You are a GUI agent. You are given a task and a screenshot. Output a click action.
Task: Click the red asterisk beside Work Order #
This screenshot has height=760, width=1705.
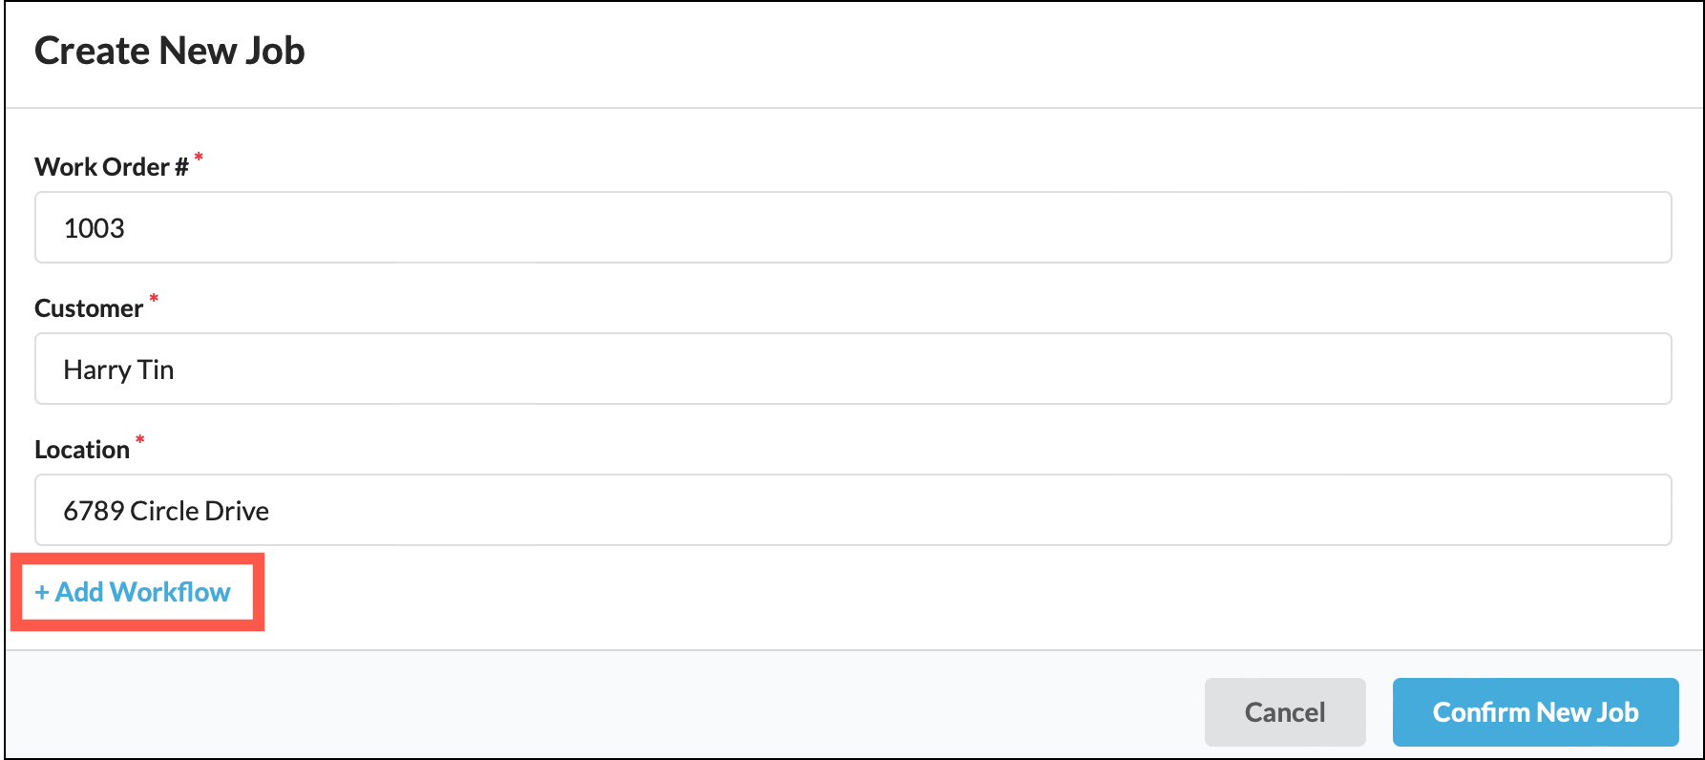[199, 157]
